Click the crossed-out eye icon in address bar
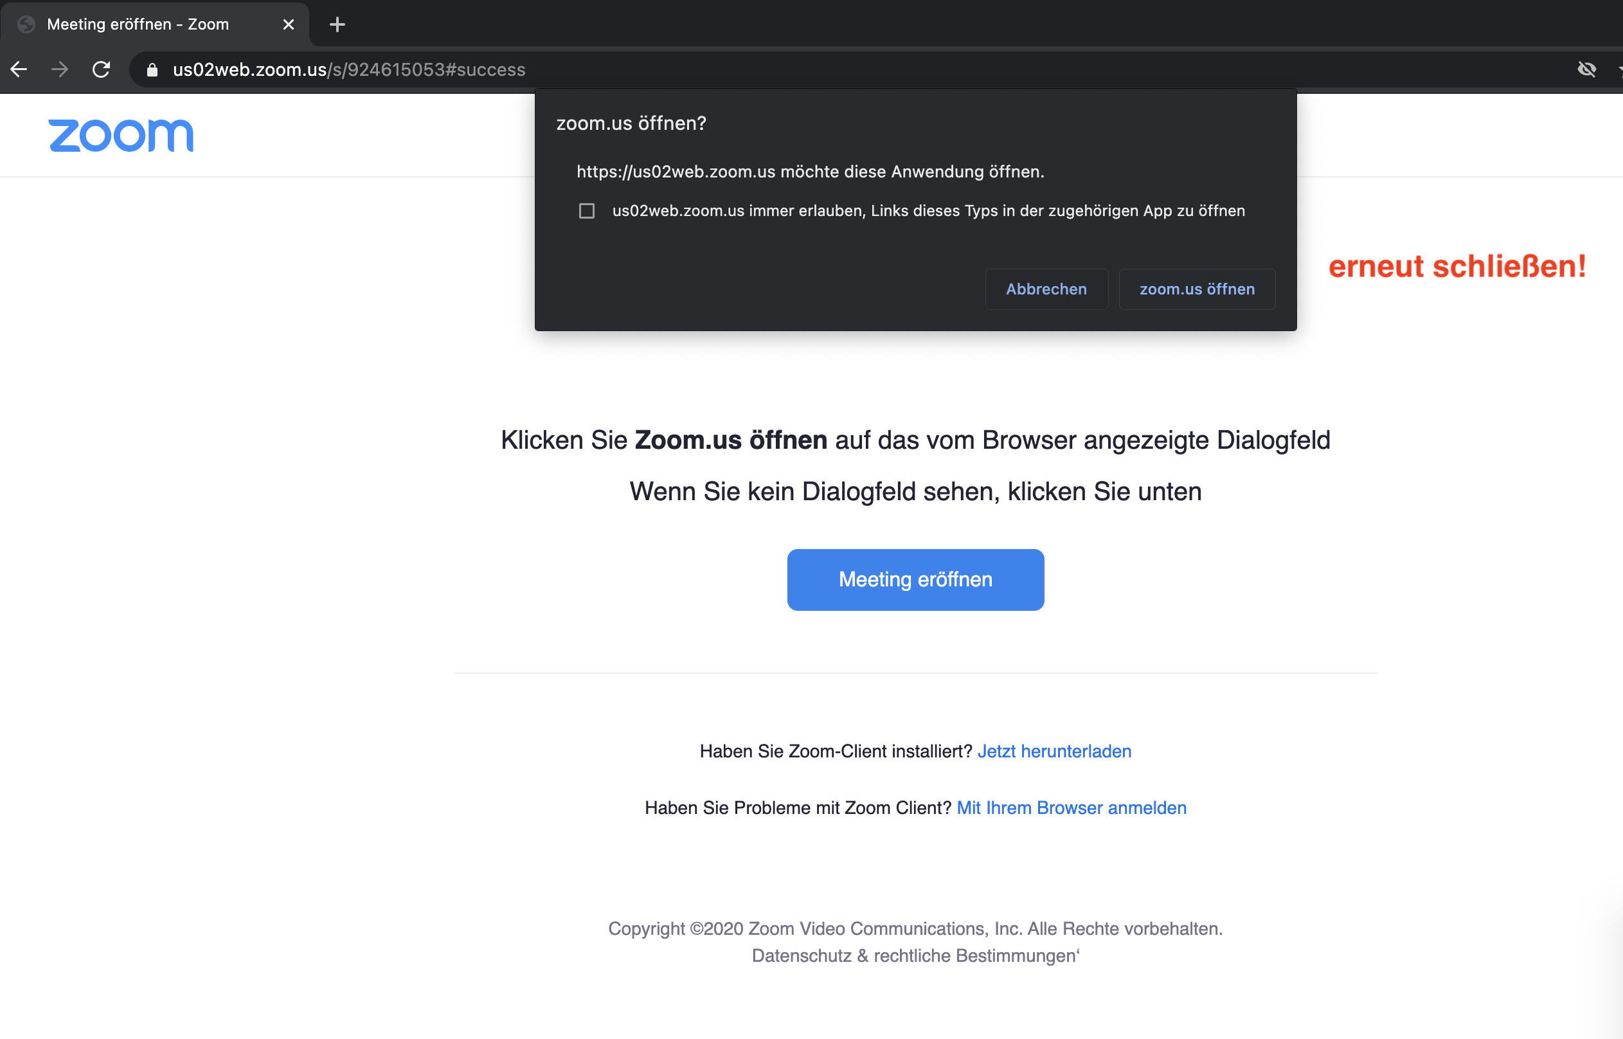This screenshot has width=1623, height=1039. 1586,69
